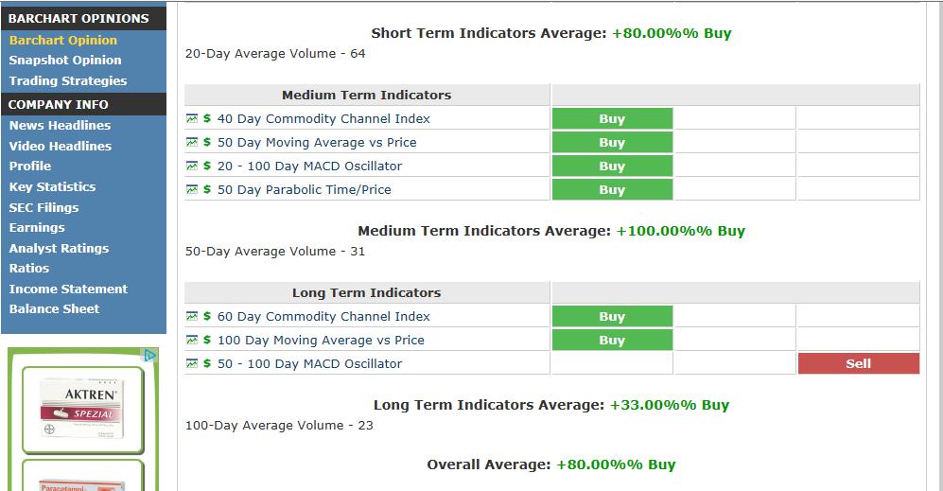943x491 pixels.
Task: Click chart icon for 50 - 100 Day MACD Oscillator
Action: (x=192, y=363)
